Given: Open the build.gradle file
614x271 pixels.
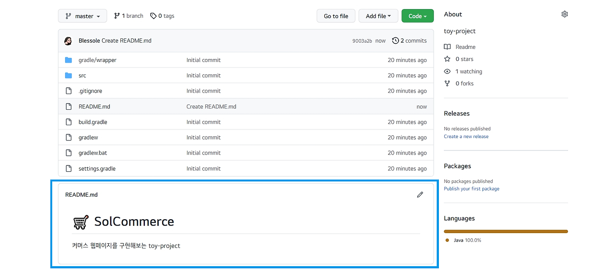Looking at the screenshot, I should click(x=93, y=122).
